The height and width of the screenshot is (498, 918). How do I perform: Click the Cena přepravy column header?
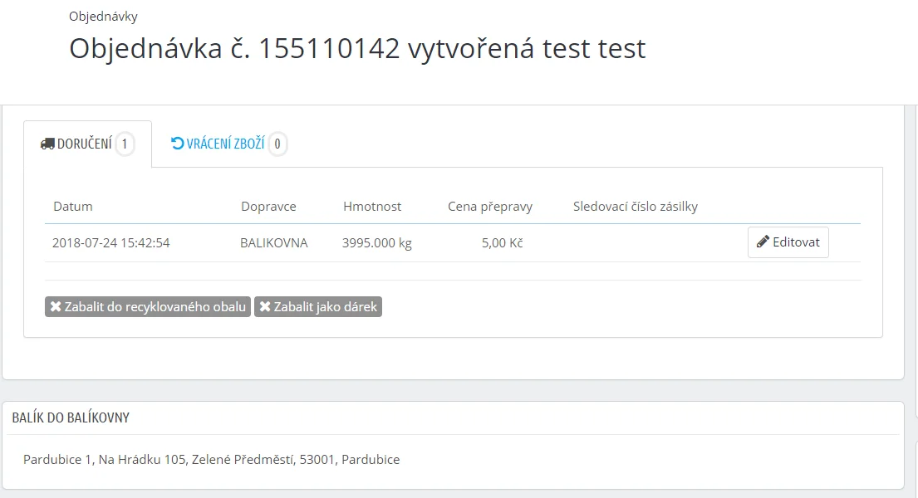(x=489, y=207)
